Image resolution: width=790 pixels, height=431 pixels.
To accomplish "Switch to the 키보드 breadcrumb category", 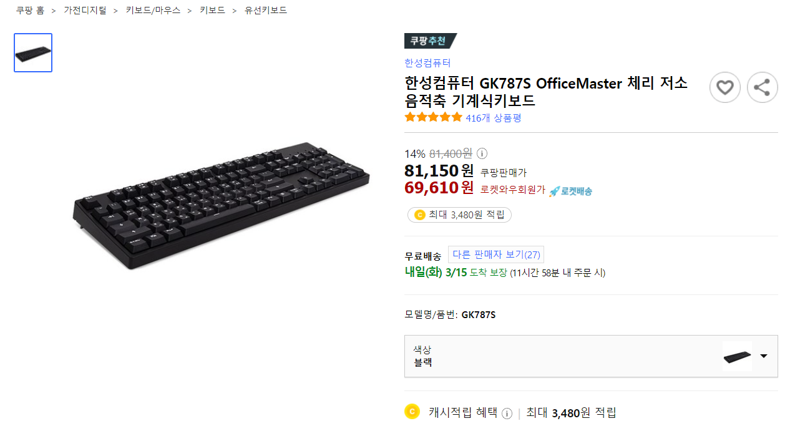I will pos(212,10).
